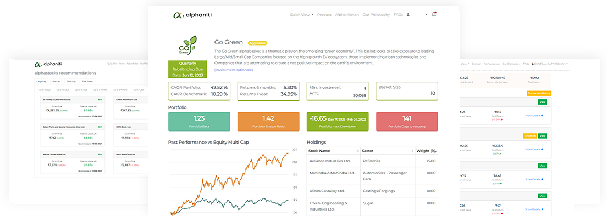Viewport: 607px width, 216px height.
Task: Expand Show Details for the -₹51.9 return row
Action: (534, 115)
